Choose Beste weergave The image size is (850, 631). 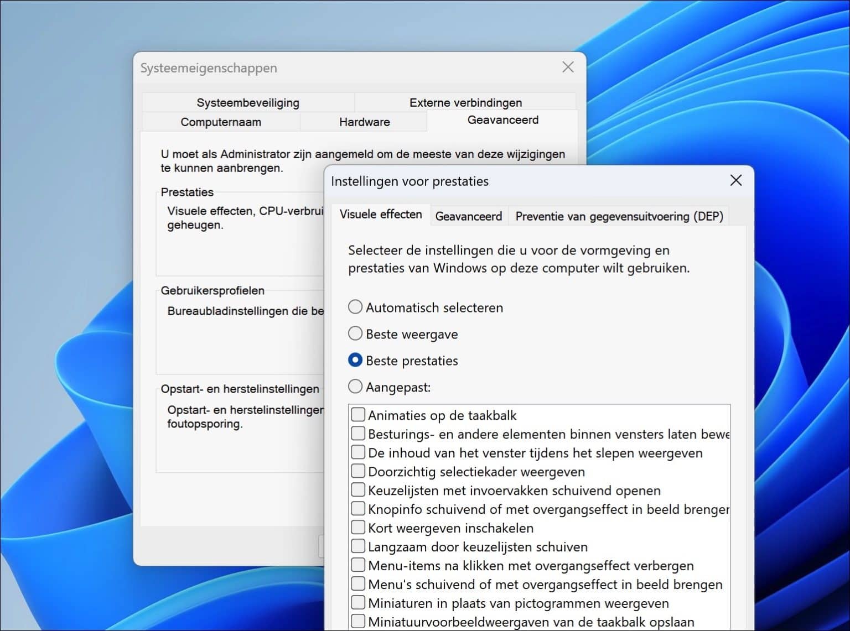(x=355, y=333)
